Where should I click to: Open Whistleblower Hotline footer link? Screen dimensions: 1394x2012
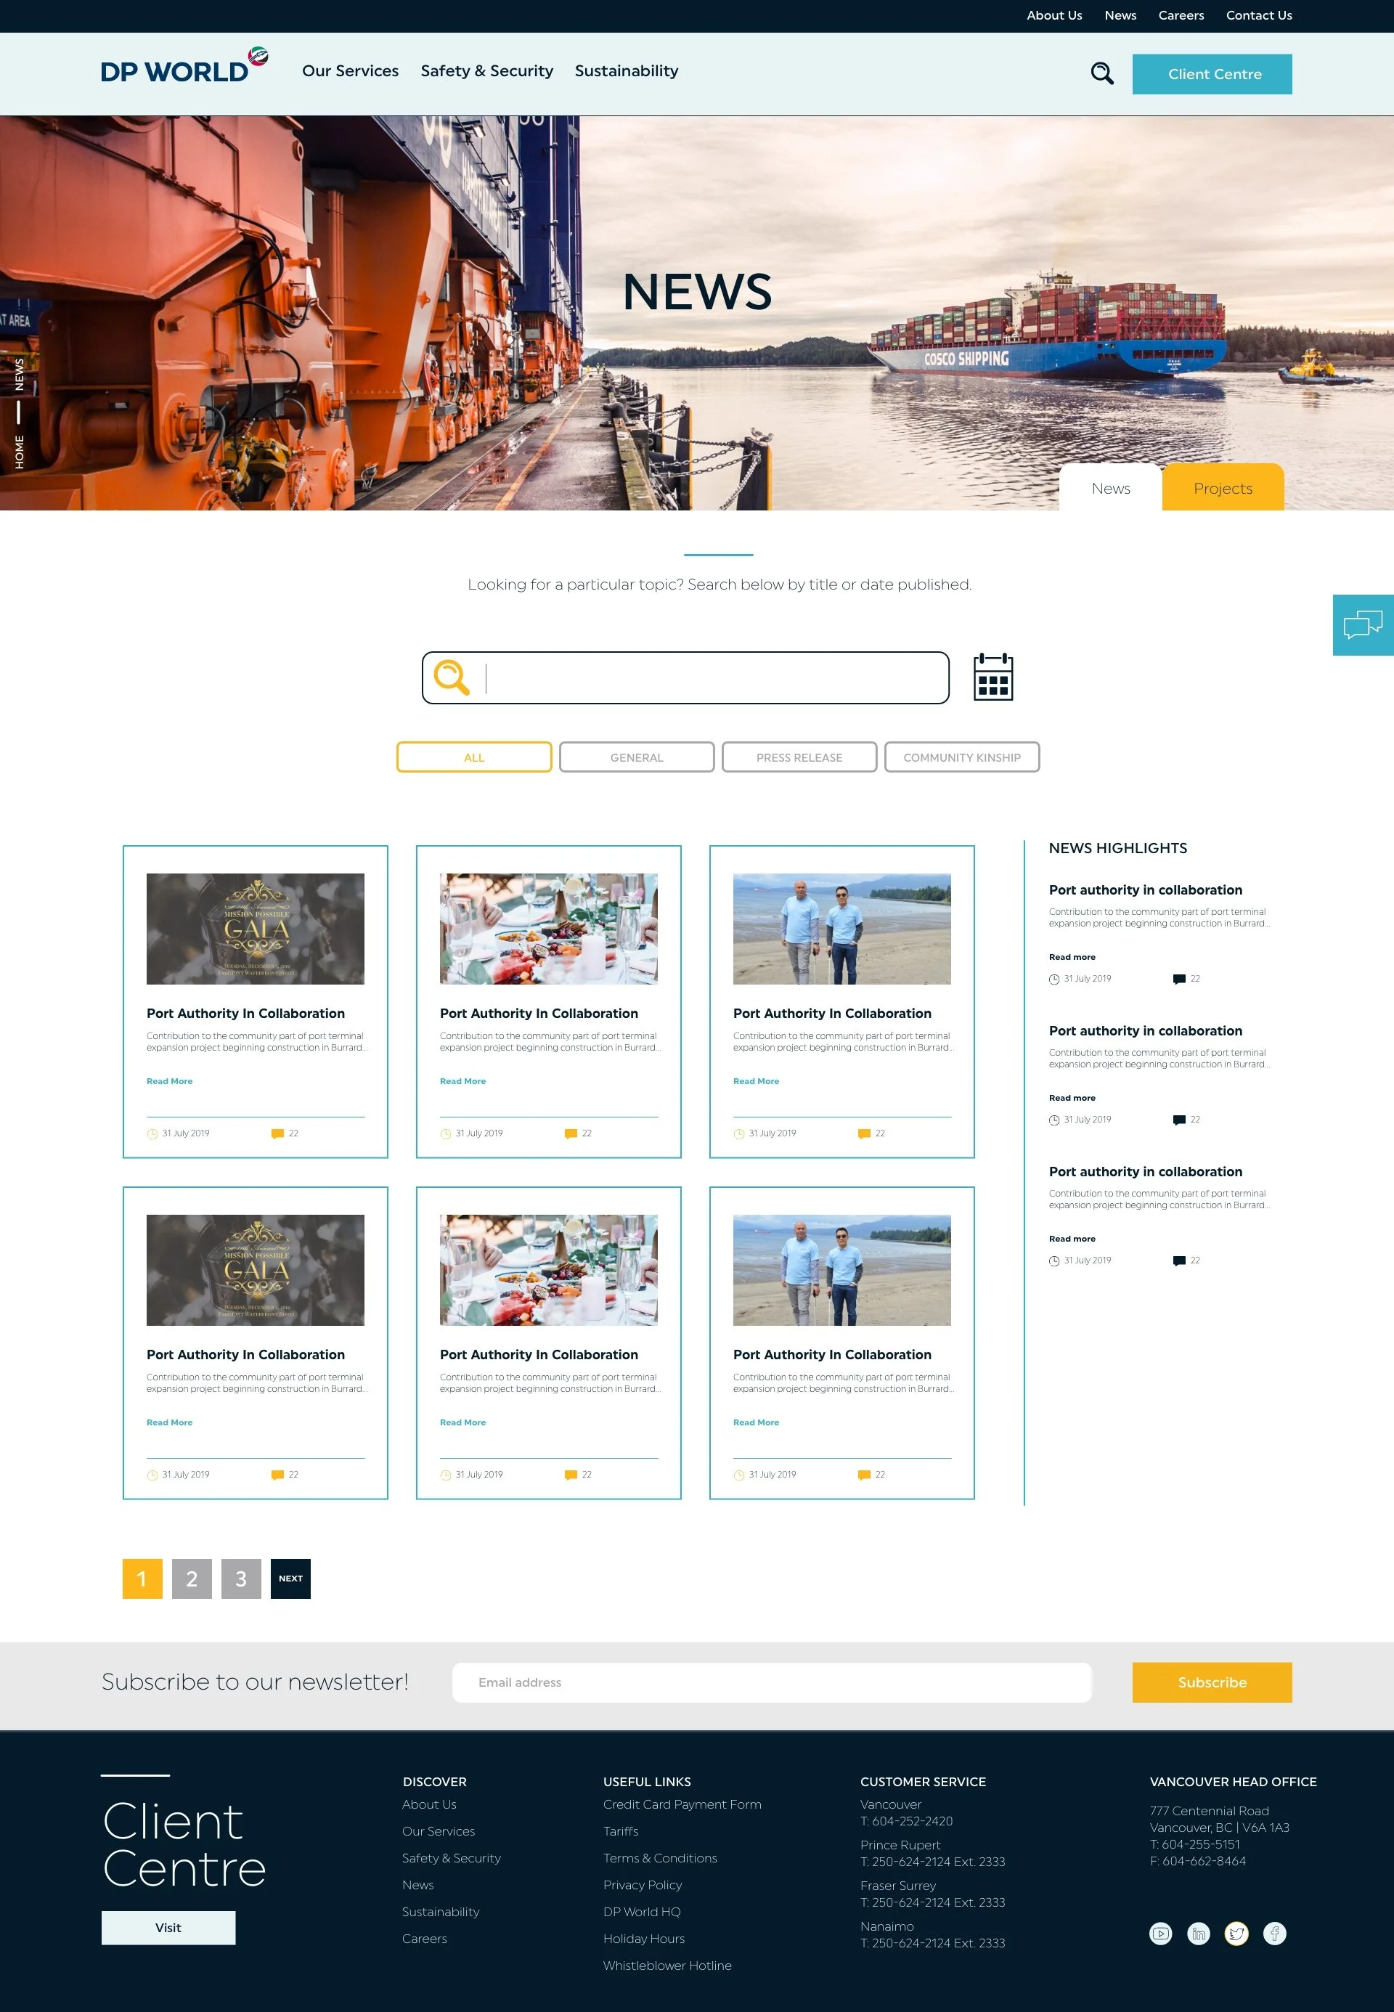[x=667, y=1965]
